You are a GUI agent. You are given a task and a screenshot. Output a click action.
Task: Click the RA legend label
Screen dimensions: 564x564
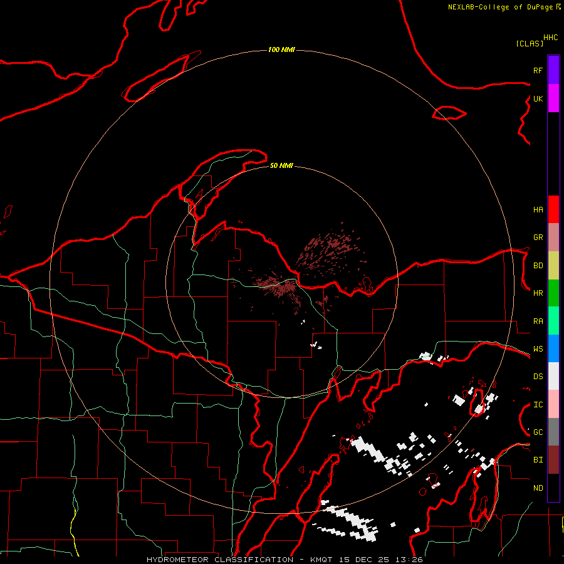pos(538,321)
